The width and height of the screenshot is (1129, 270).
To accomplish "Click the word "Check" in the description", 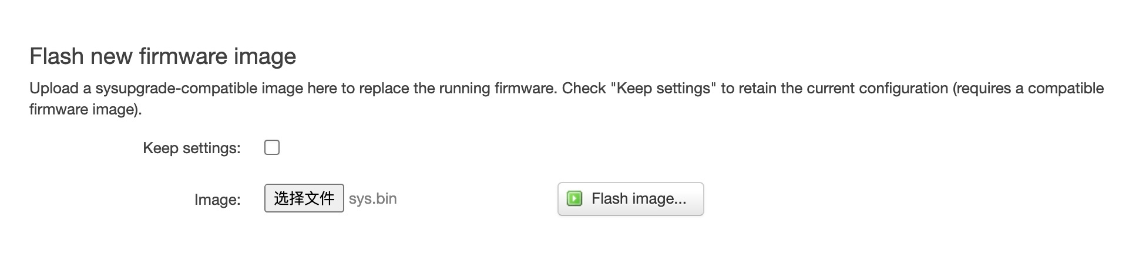I will coord(583,89).
